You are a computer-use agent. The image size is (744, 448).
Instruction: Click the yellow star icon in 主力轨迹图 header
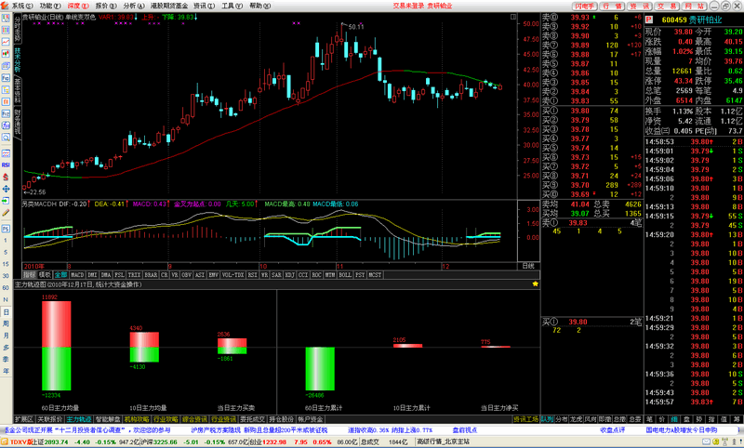coord(536,284)
